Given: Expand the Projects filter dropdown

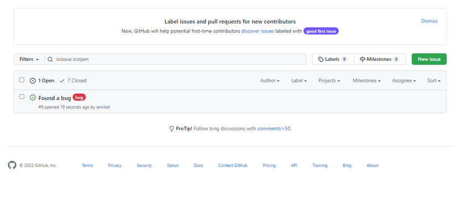Looking at the screenshot, I should (x=329, y=81).
